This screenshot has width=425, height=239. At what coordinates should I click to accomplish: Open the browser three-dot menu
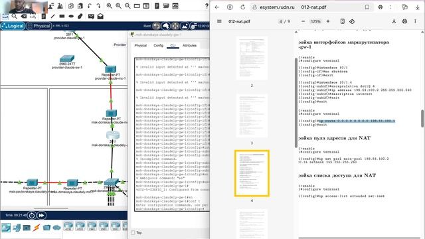390,7
